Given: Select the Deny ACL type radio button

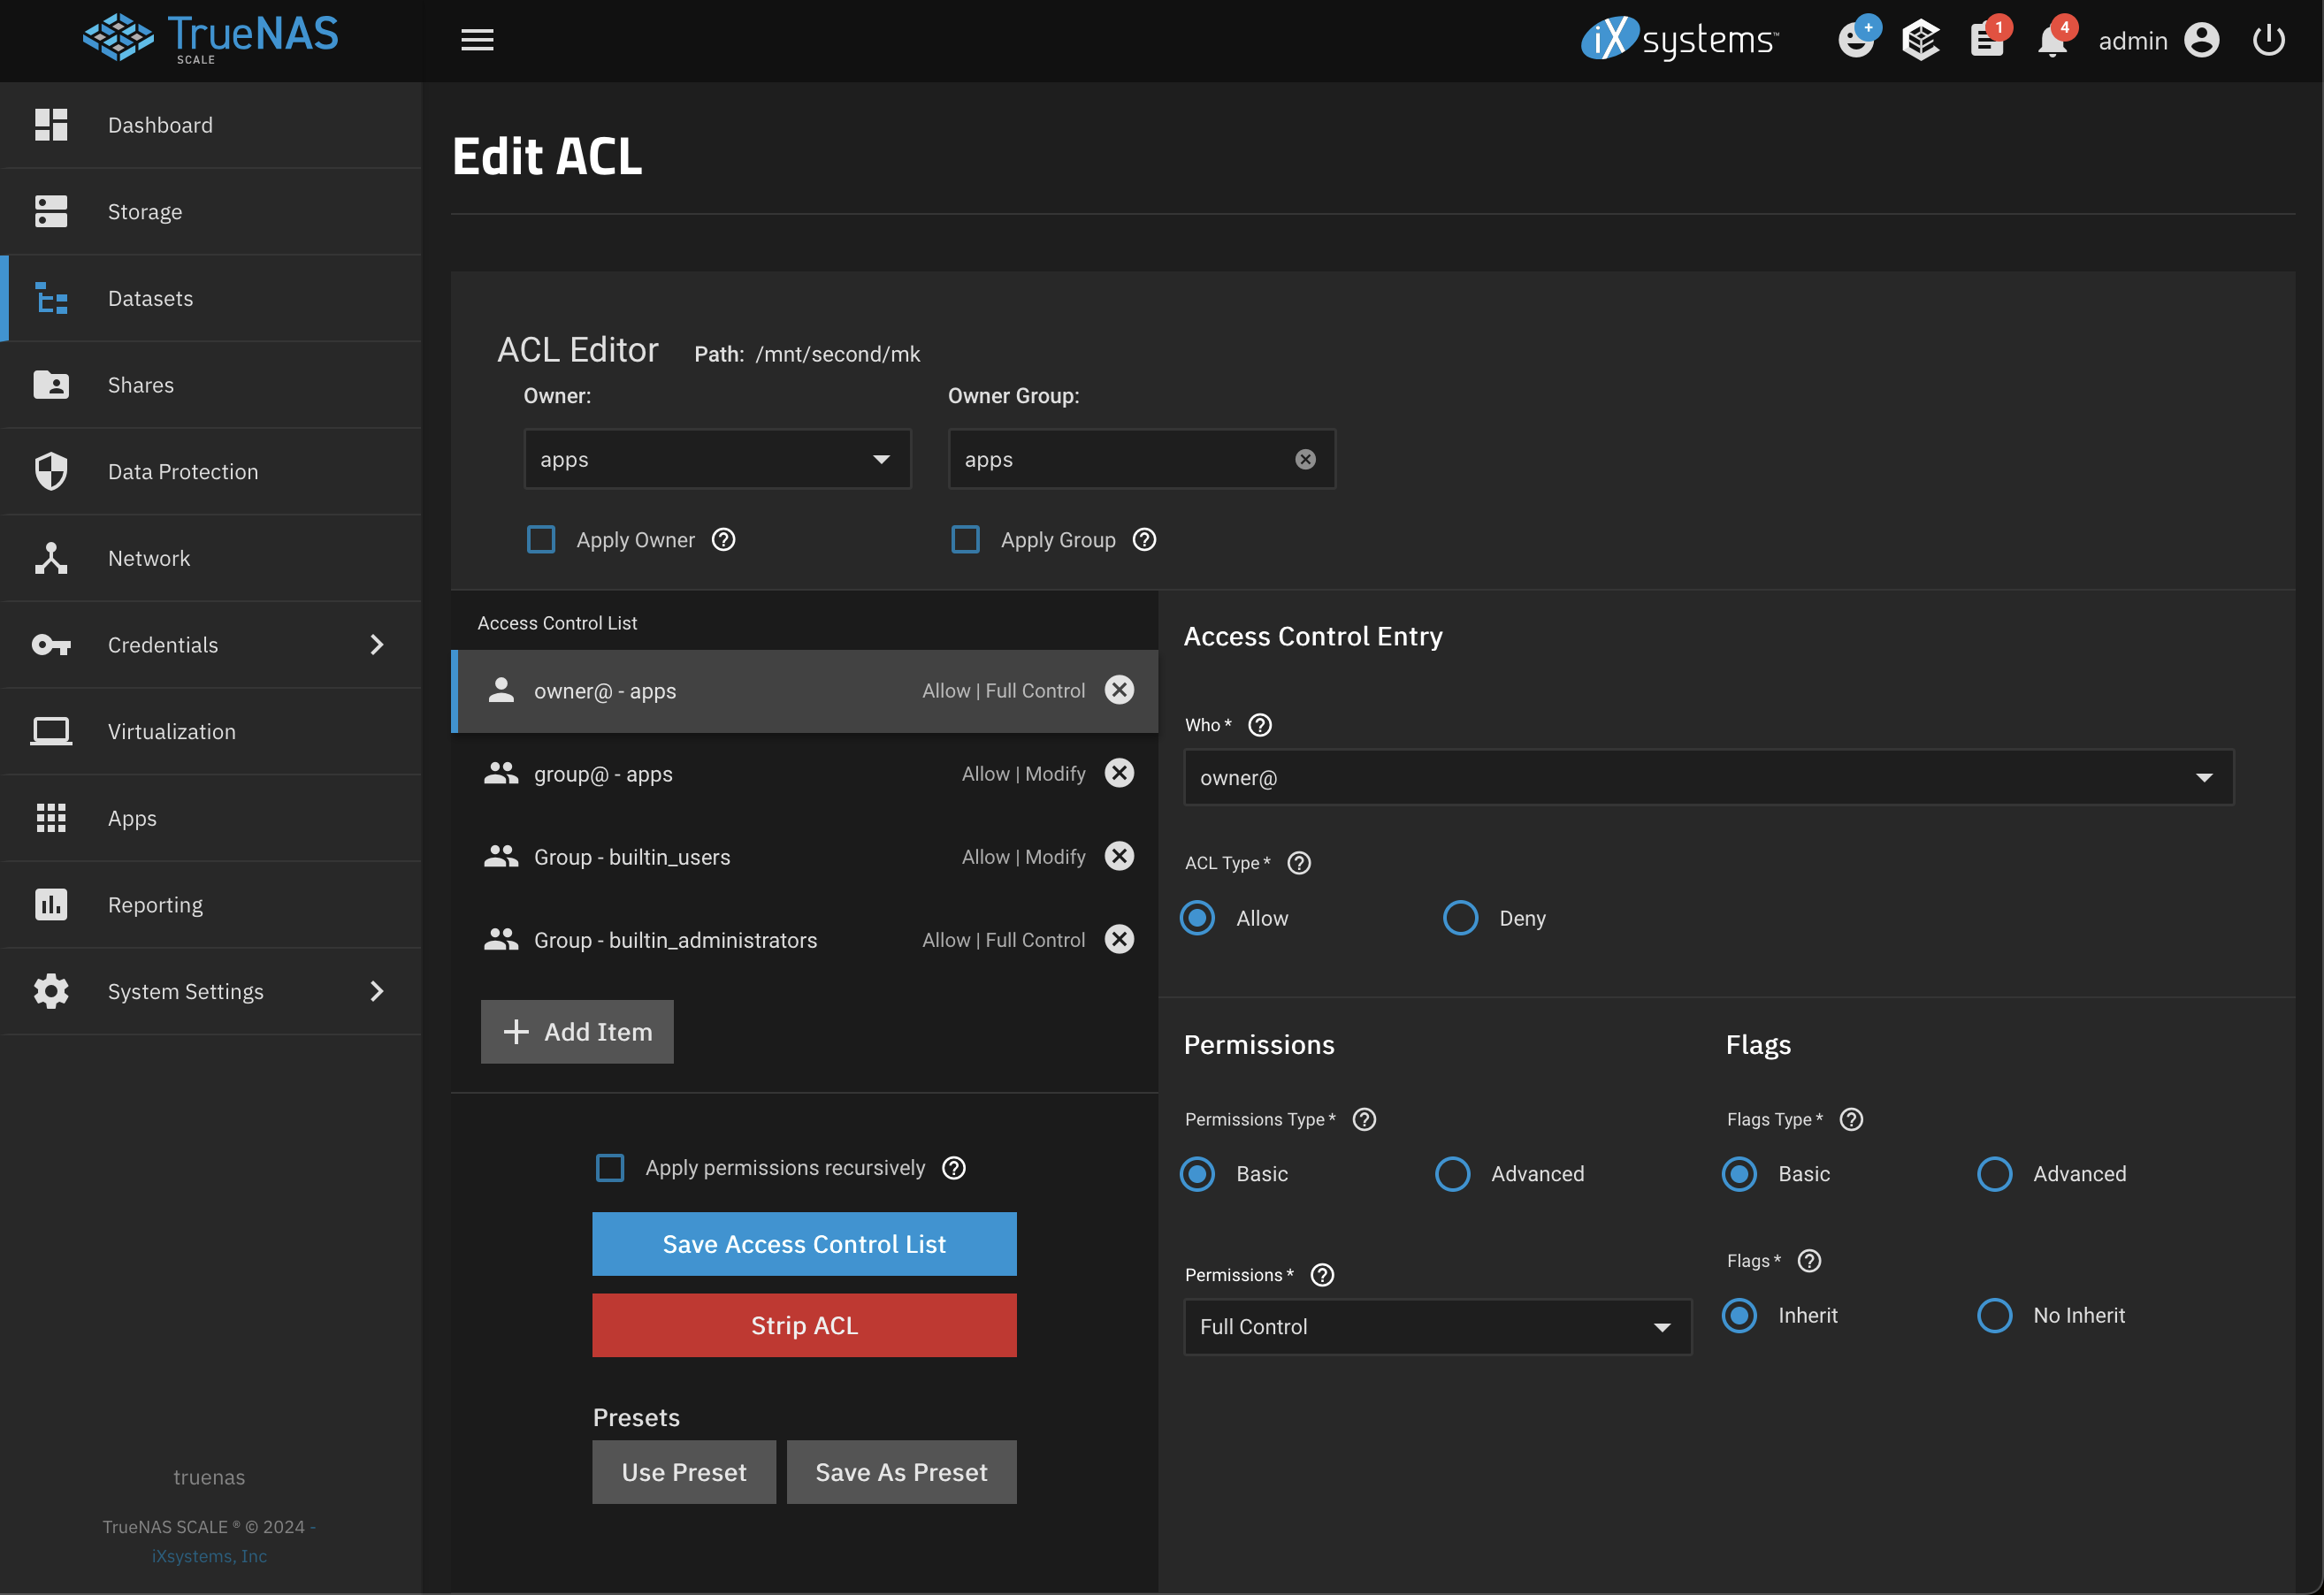Looking at the screenshot, I should tap(1462, 917).
